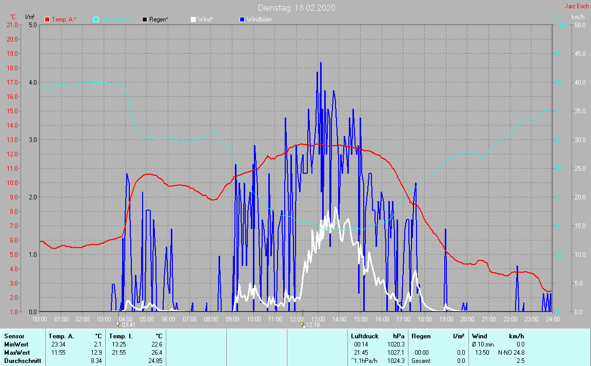This screenshot has width=591, height=366.
Task: Select the MaxWert row label
Action: [17, 353]
